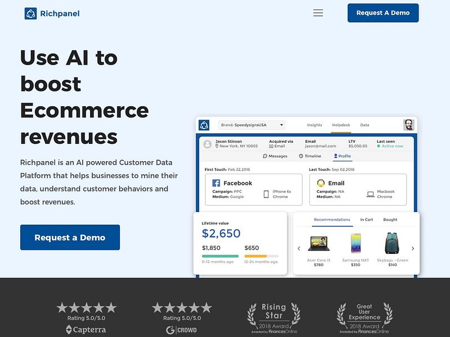
Task: Click the Richpanel brand name link
Action: point(60,13)
